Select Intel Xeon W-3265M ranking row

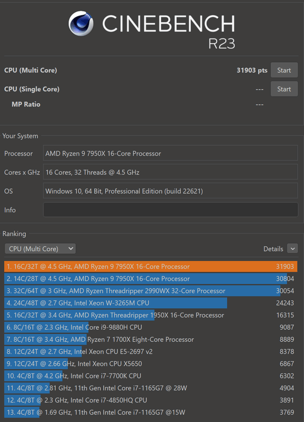[x=151, y=303]
